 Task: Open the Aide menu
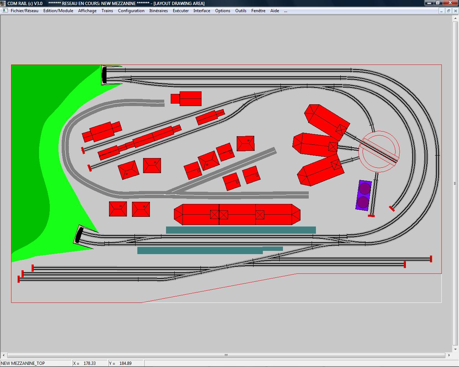pos(275,11)
